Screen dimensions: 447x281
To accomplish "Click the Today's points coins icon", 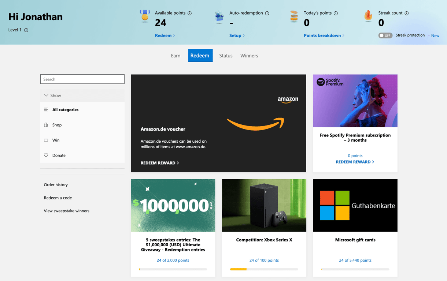I will [x=294, y=16].
